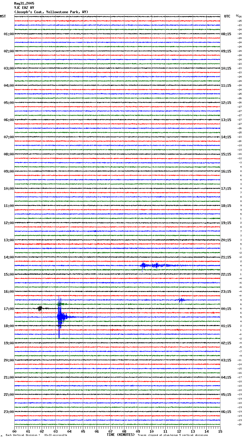Click the Joseph's Coat, Yellowstone Park location title

point(51,12)
